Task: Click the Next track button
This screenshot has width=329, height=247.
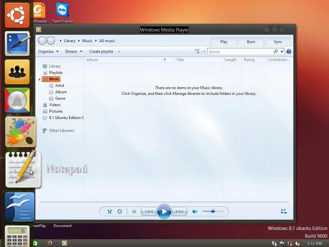Action: [179, 212]
